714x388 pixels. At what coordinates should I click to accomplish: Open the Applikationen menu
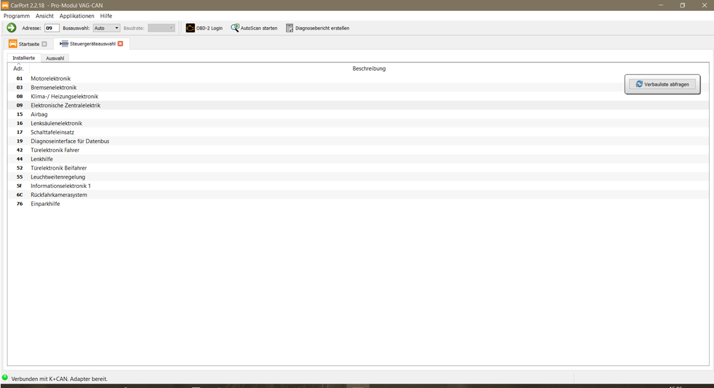click(77, 16)
